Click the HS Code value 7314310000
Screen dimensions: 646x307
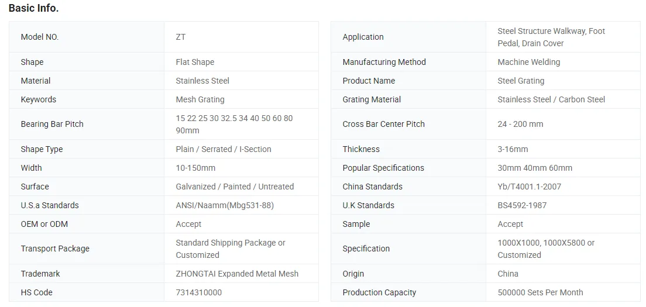199,292
